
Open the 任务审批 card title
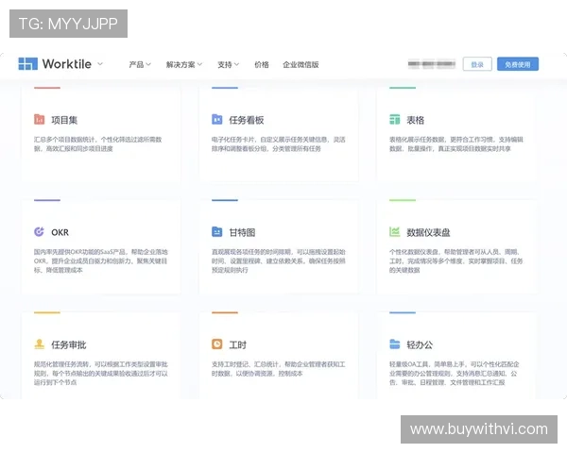pos(69,344)
